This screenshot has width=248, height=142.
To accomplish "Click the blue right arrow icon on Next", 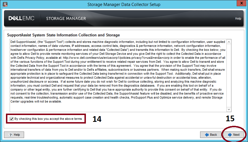I will pos(230,135).
